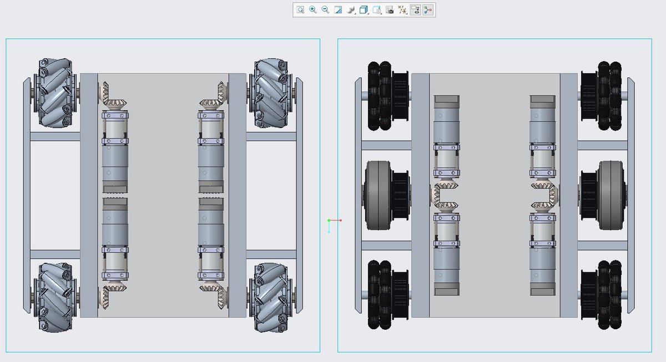Viewport: 666px width, 362px height.
Task: Select the middle-left grey traction wheel in the right view
Action: 379,195
